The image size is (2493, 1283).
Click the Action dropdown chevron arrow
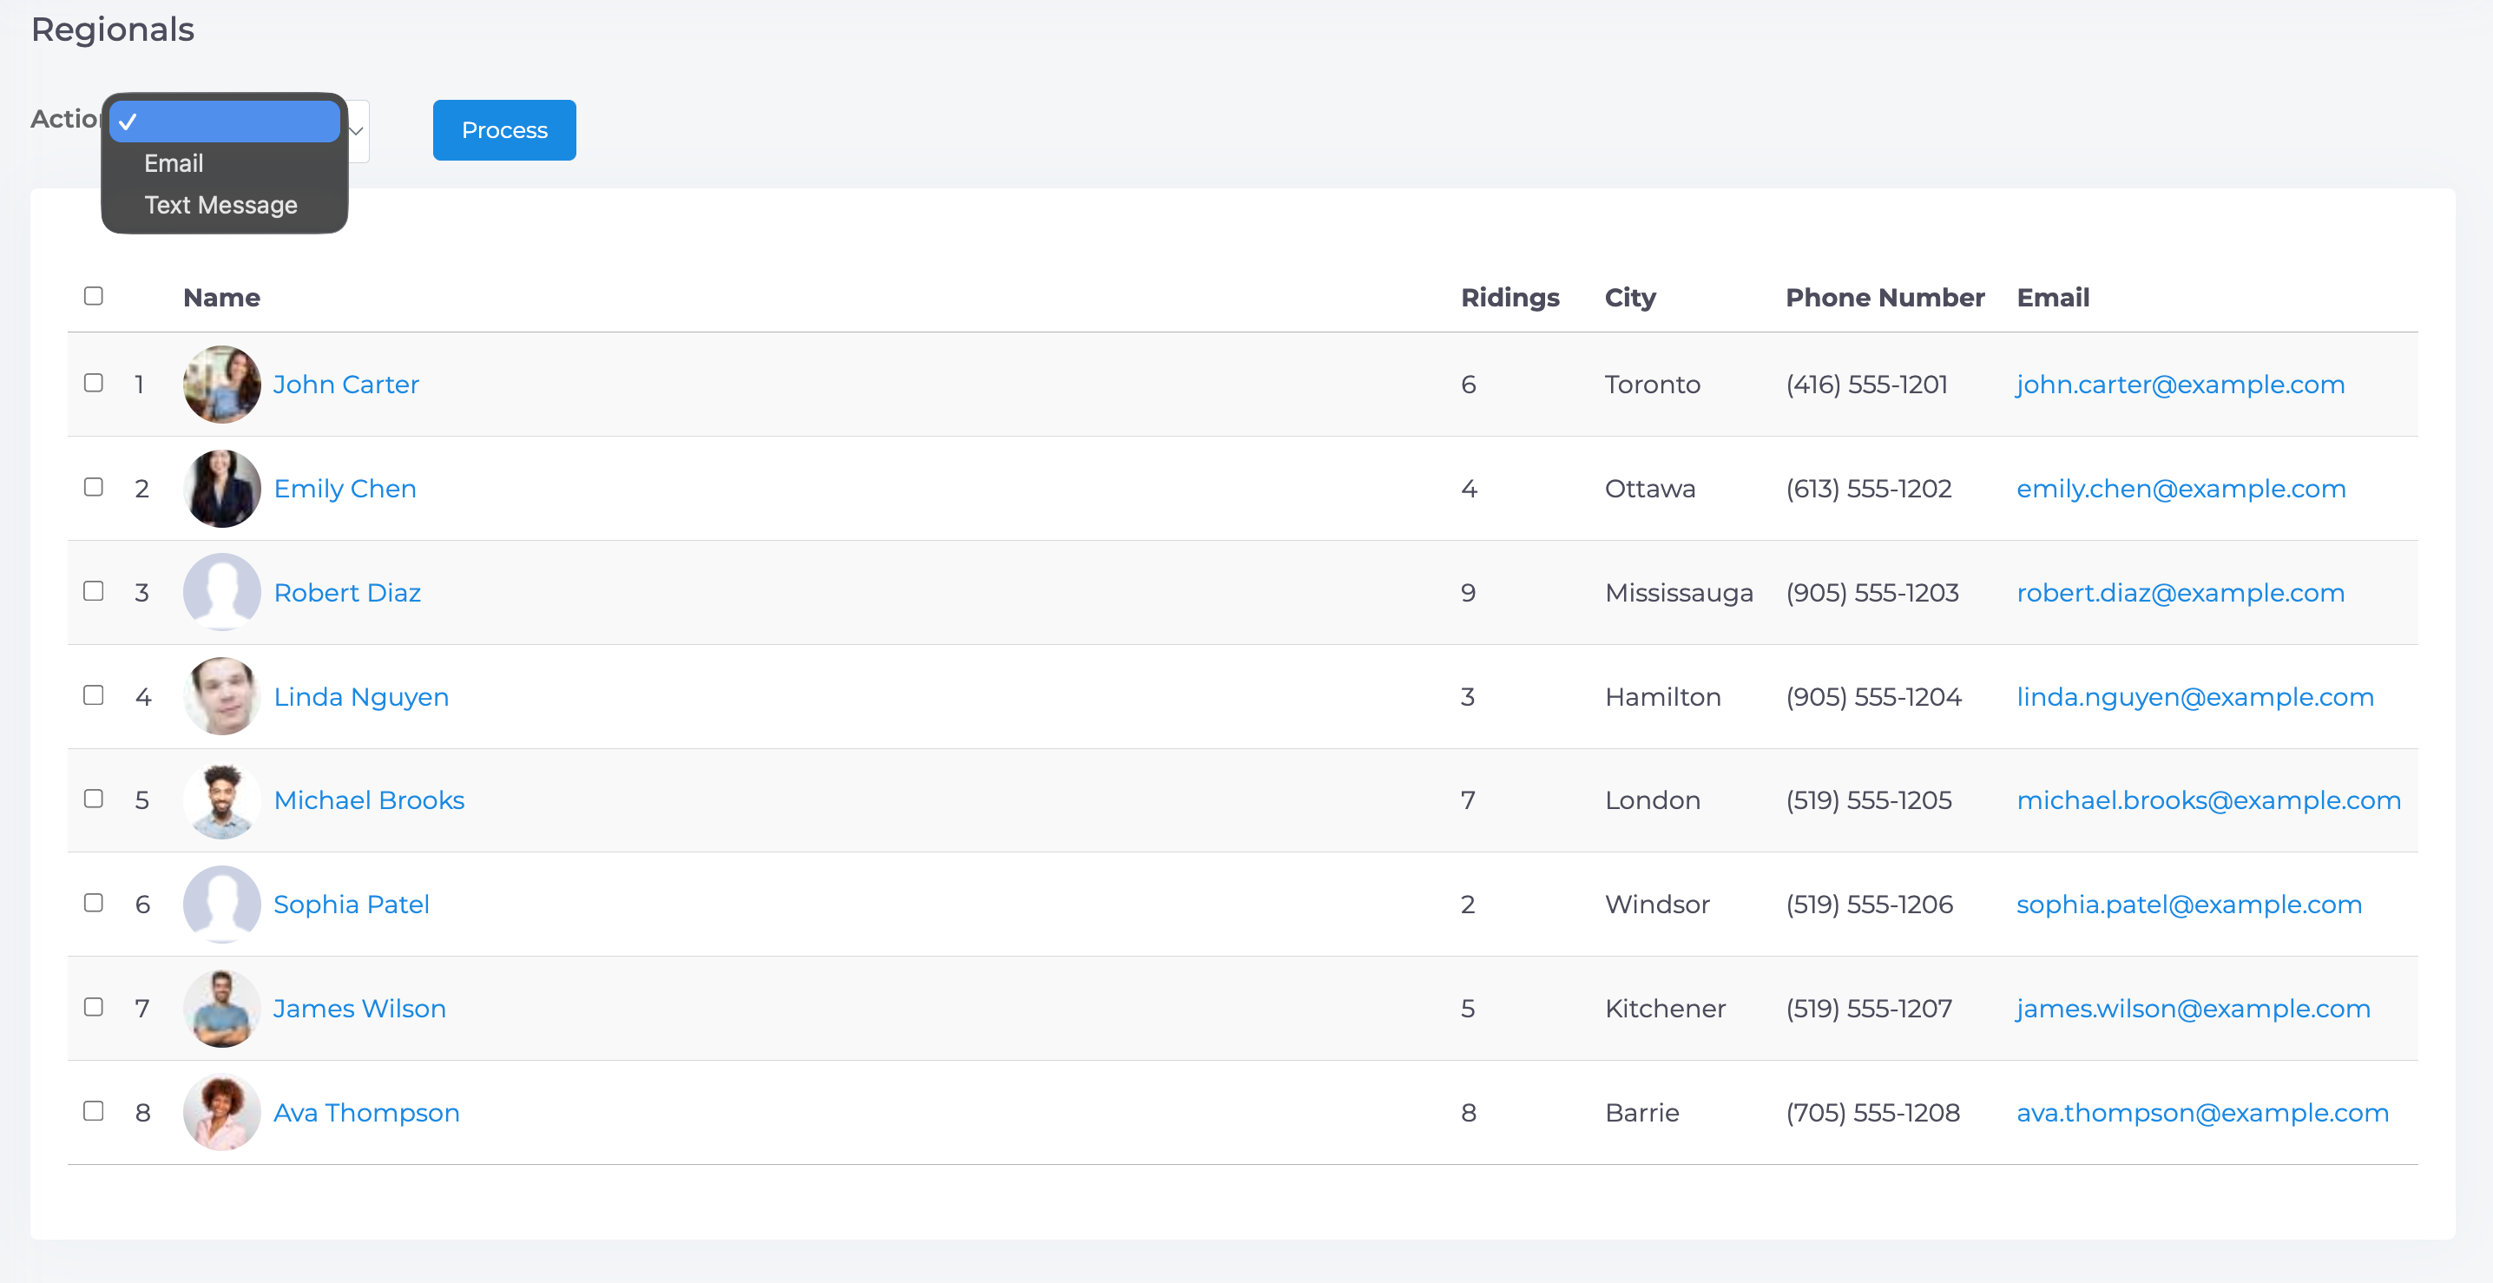(x=356, y=130)
